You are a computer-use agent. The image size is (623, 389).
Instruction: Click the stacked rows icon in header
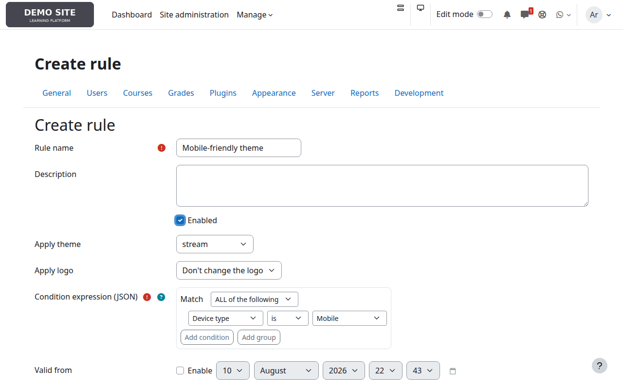tap(401, 8)
